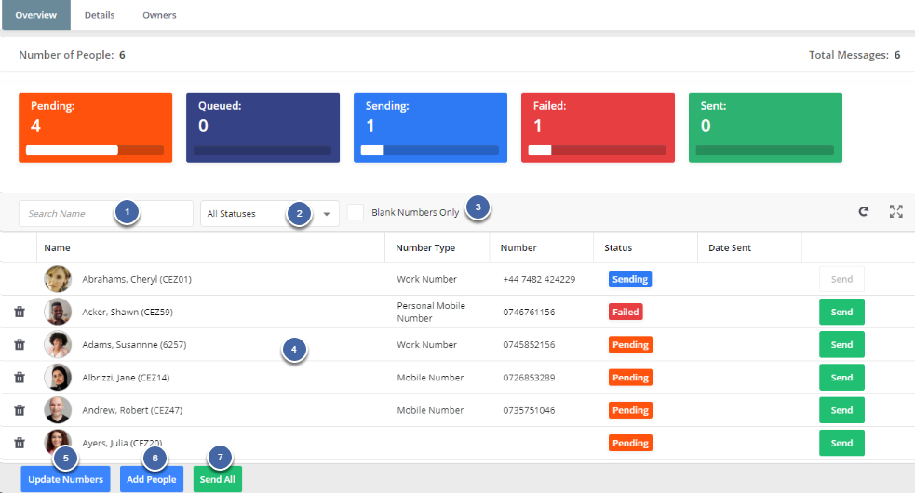Screen dimensions: 915x493
Task: Click the green Send All button
Action: [x=218, y=480]
